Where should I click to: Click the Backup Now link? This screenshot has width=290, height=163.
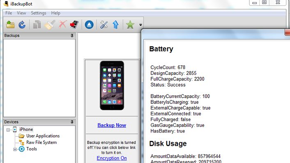click(x=112, y=125)
